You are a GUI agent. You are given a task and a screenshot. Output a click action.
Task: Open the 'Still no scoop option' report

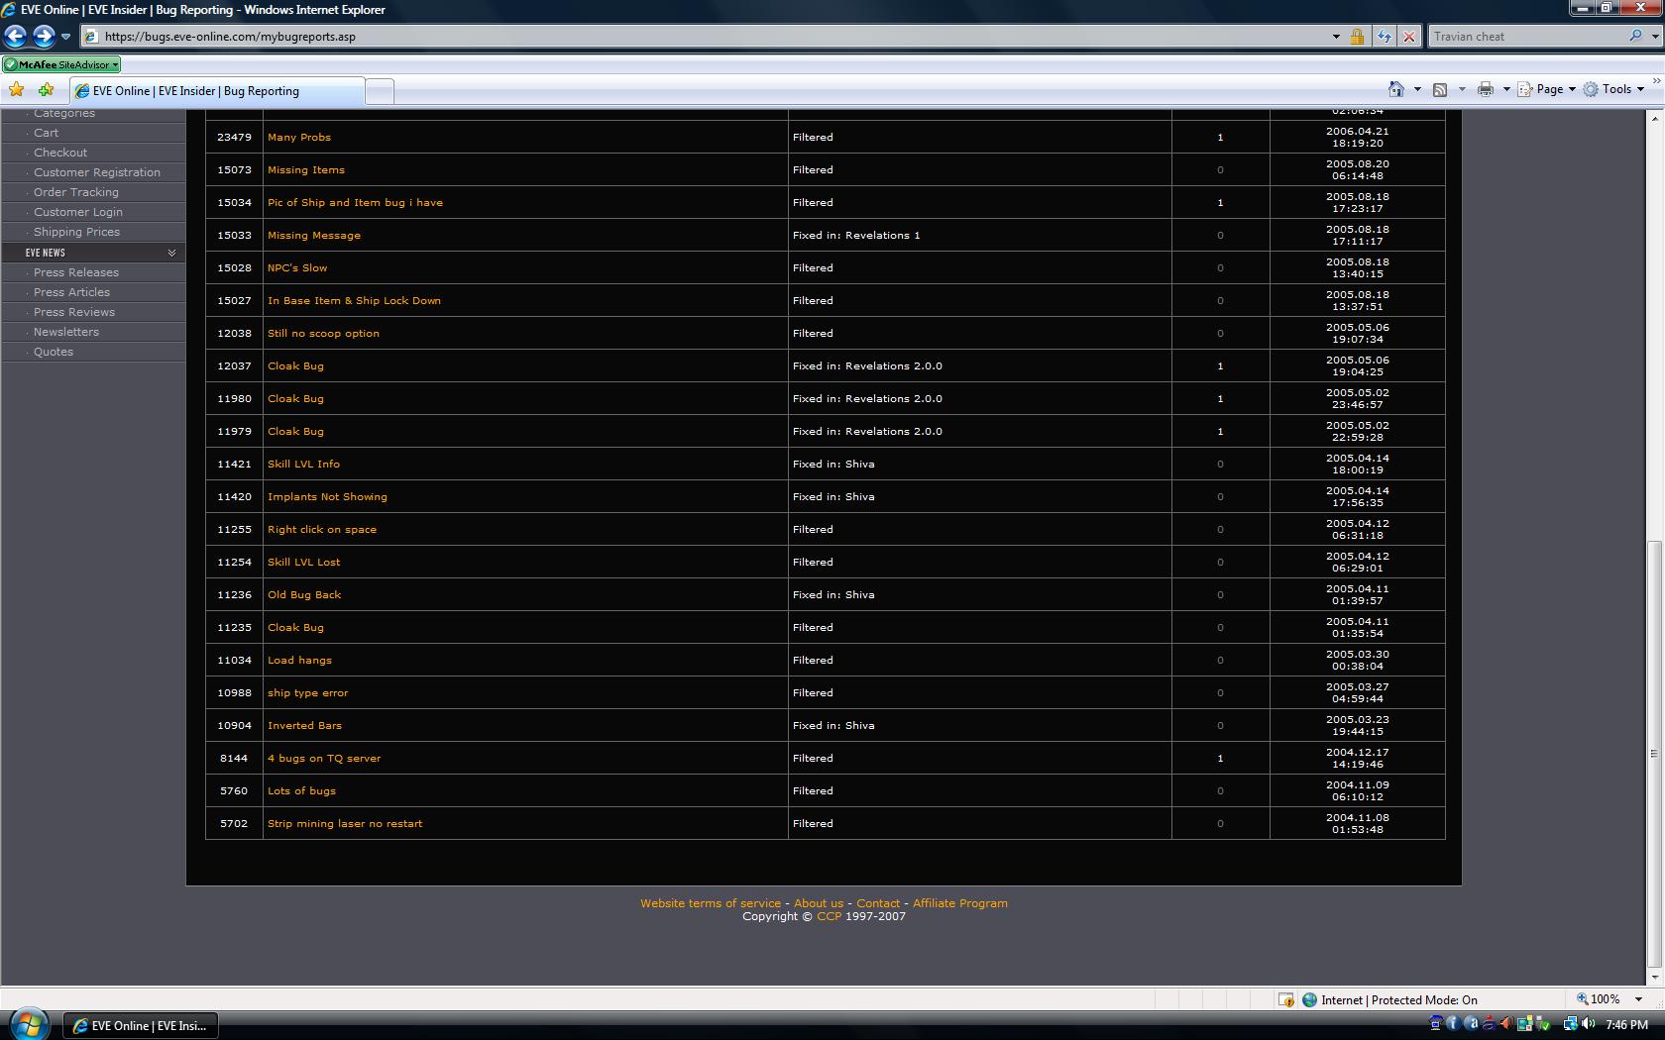tap(323, 333)
